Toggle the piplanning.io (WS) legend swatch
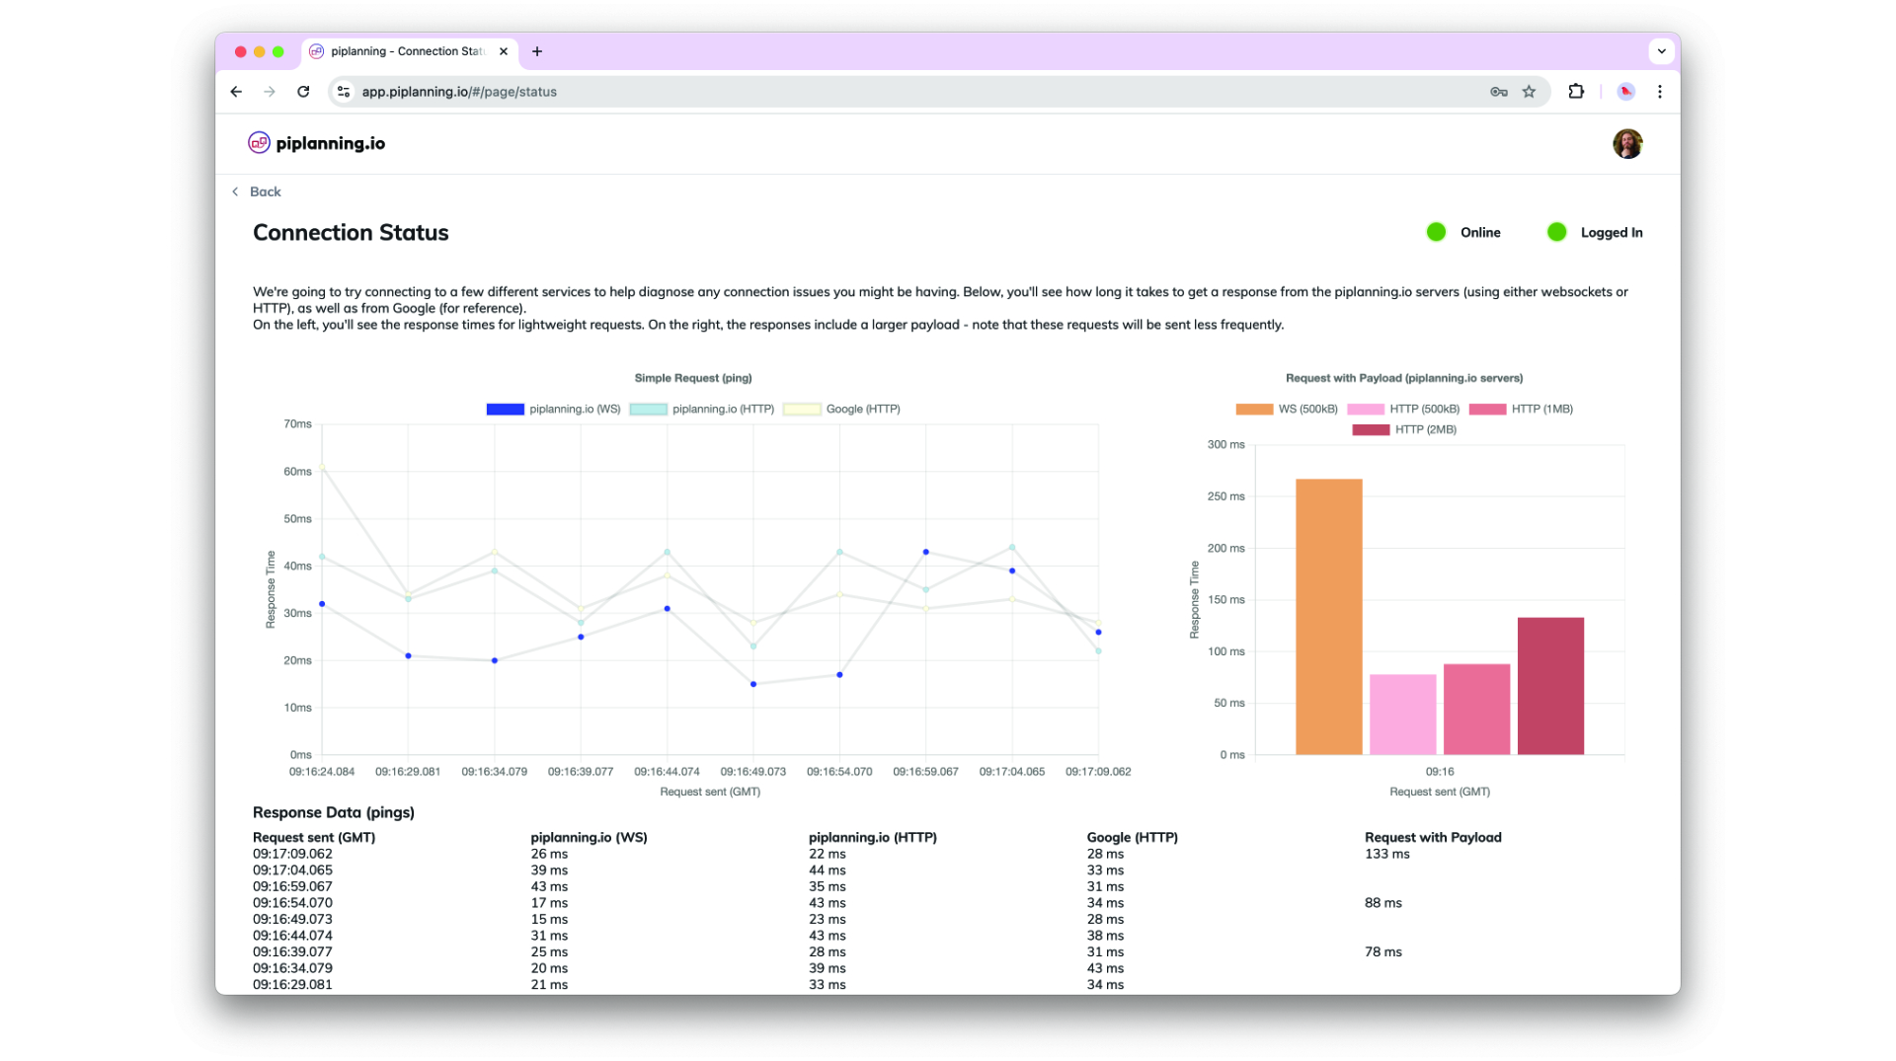This screenshot has height=1061, width=1896. tap(505, 410)
